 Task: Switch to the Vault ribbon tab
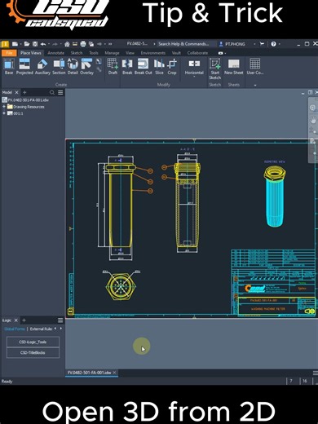click(x=176, y=53)
